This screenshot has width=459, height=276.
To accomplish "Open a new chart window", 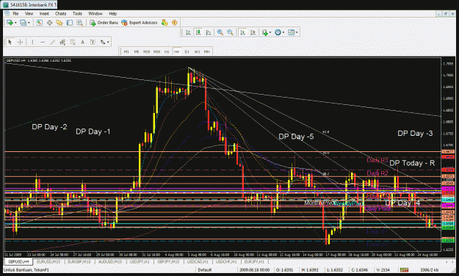I will (10, 23).
